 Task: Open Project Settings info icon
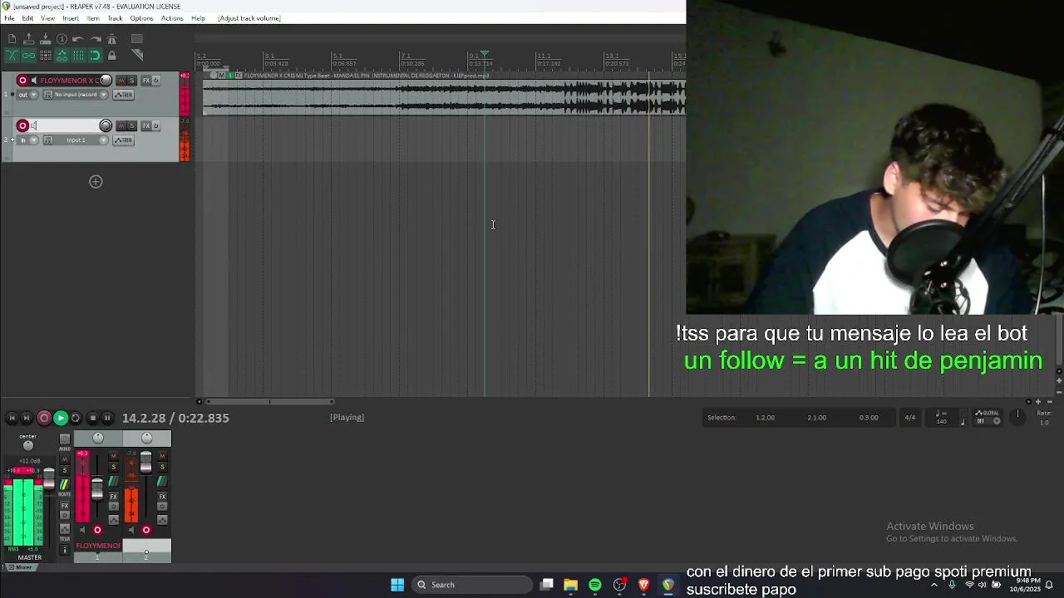coord(62,39)
